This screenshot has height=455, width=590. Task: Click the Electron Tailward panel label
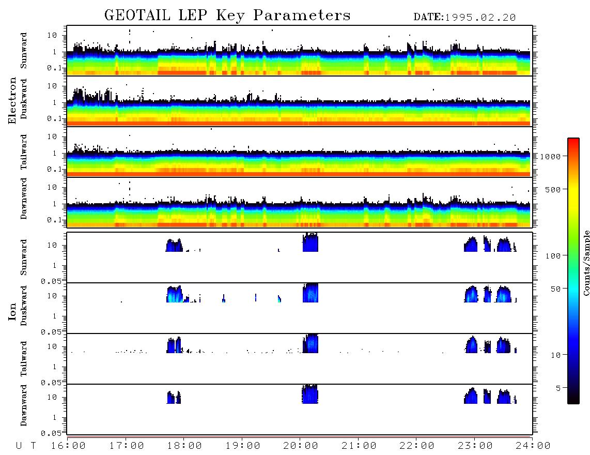[24, 152]
